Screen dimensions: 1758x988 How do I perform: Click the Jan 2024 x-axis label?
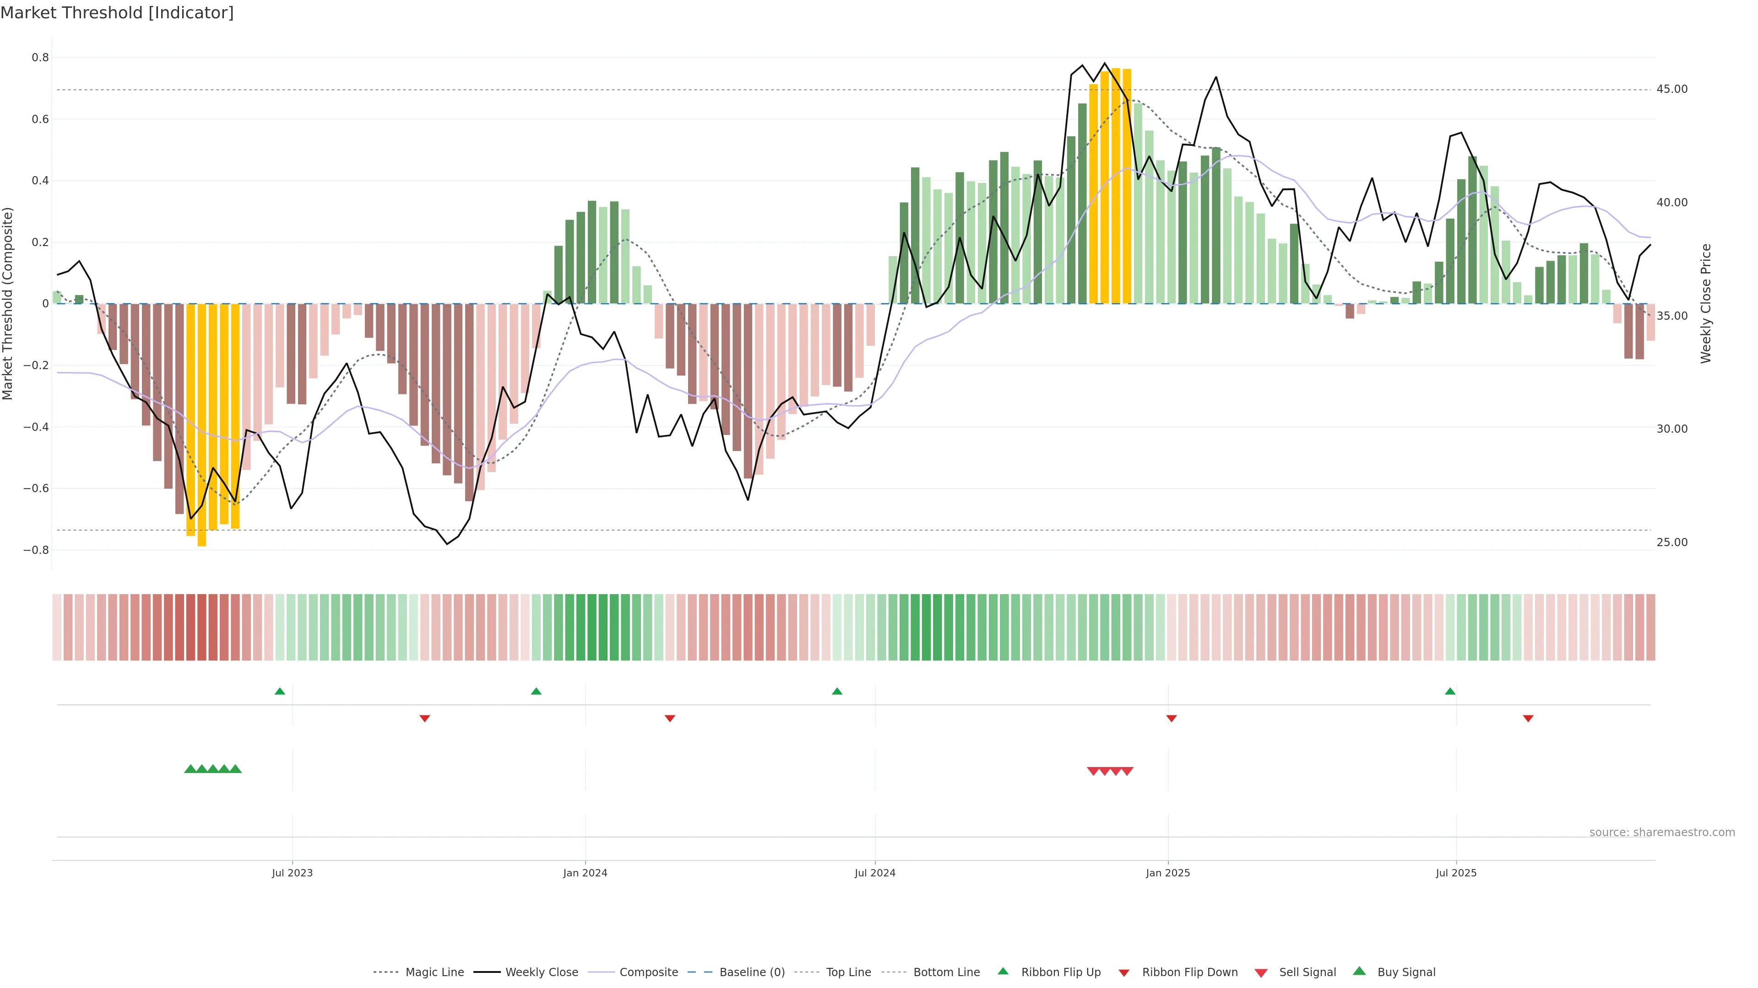[585, 873]
